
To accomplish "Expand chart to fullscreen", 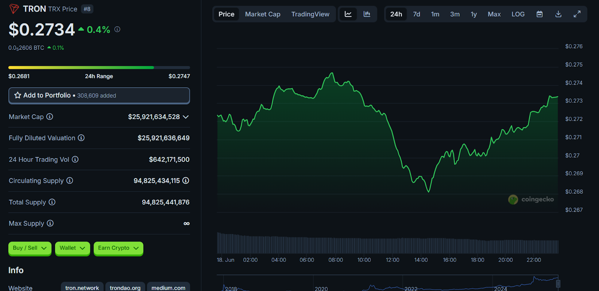I will coord(577,14).
